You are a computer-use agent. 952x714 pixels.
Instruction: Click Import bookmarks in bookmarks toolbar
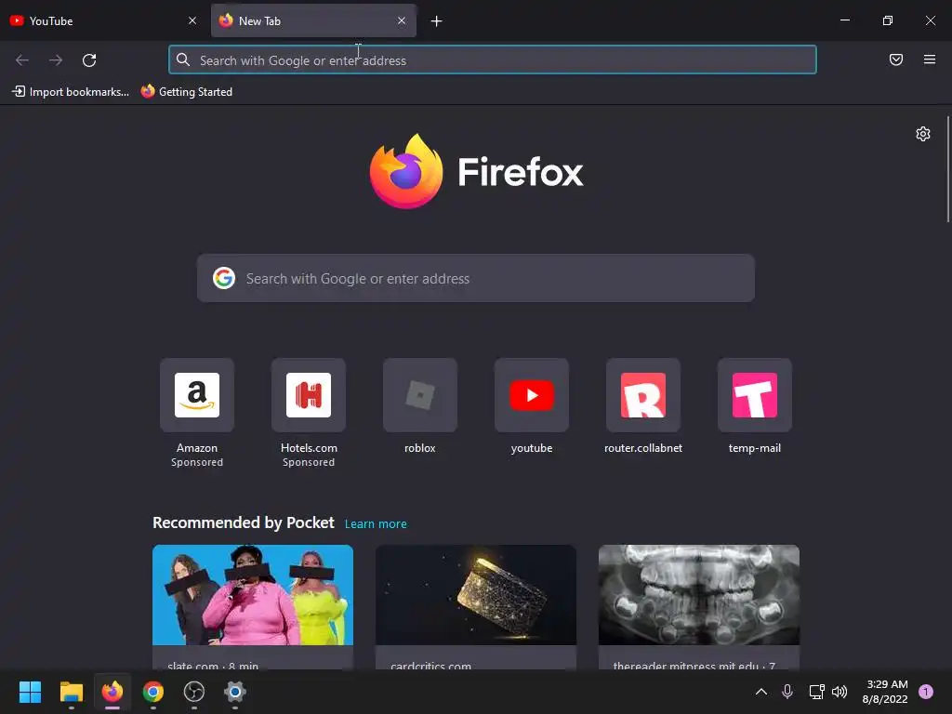(71, 92)
